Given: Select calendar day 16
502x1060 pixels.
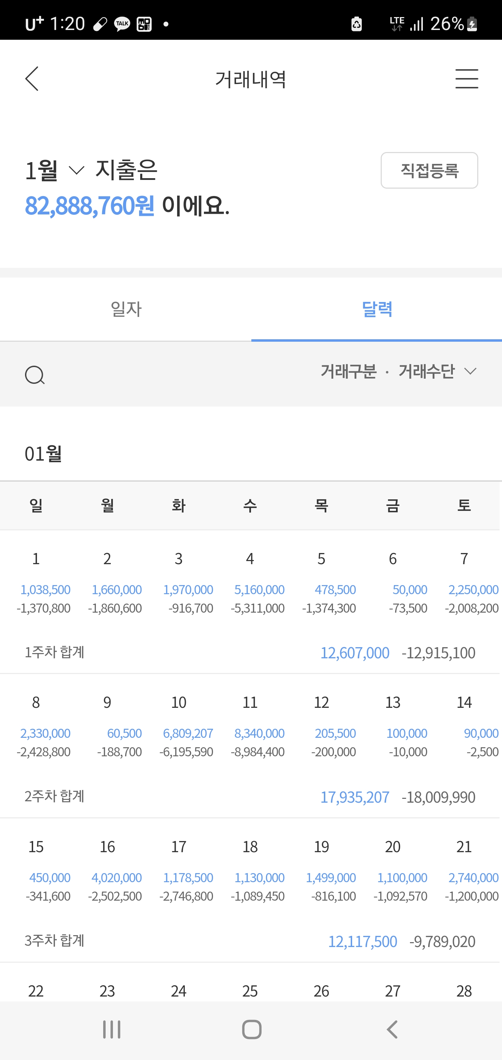Looking at the screenshot, I should tap(107, 847).
